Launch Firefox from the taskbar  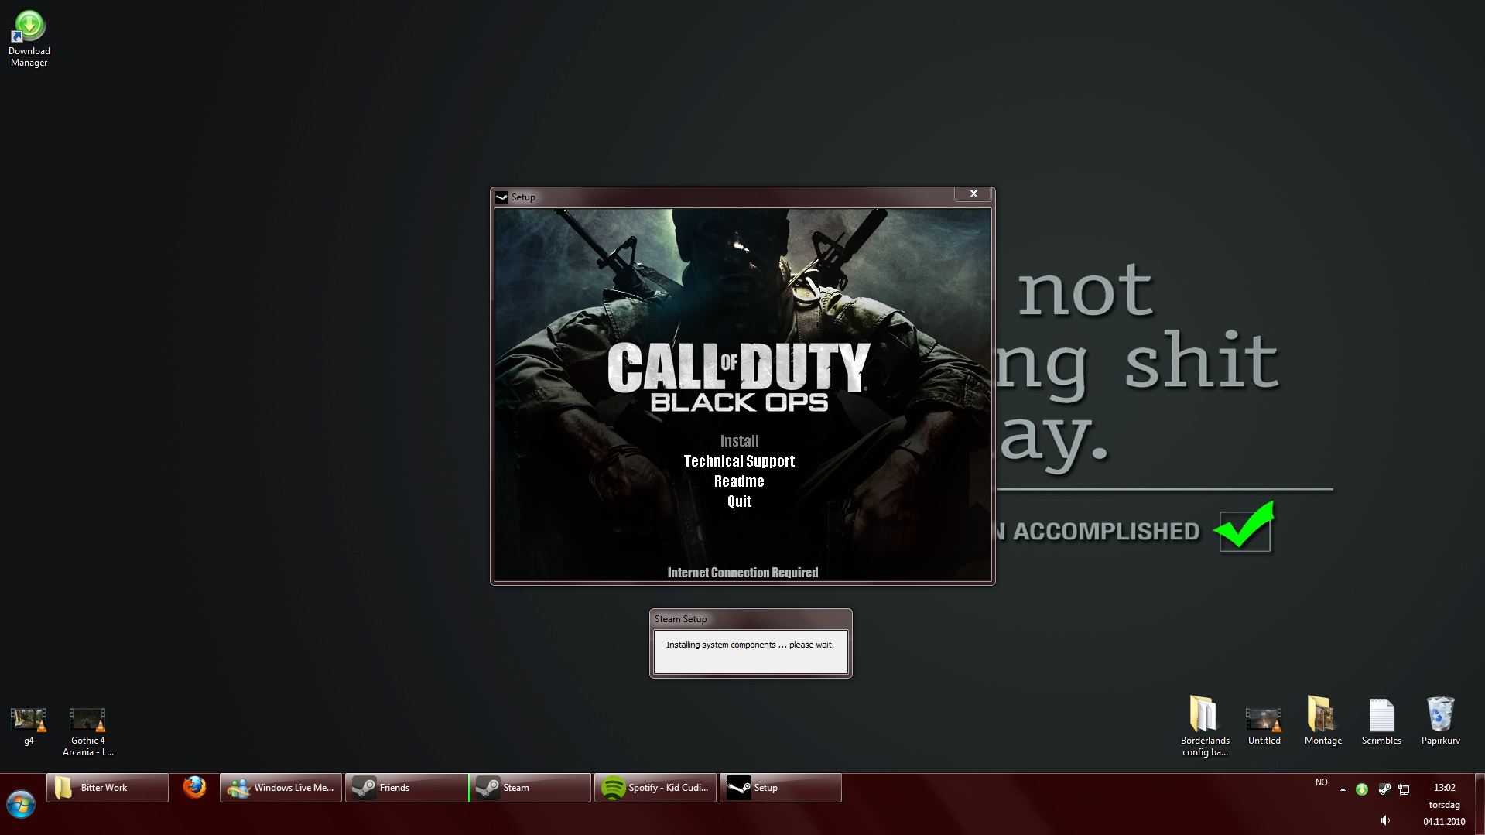pos(194,788)
